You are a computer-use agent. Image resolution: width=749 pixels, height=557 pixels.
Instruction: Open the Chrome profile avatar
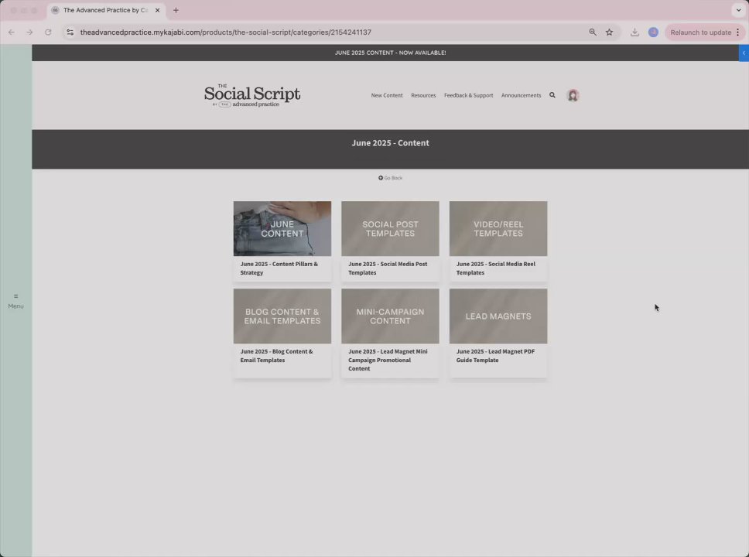pos(653,32)
